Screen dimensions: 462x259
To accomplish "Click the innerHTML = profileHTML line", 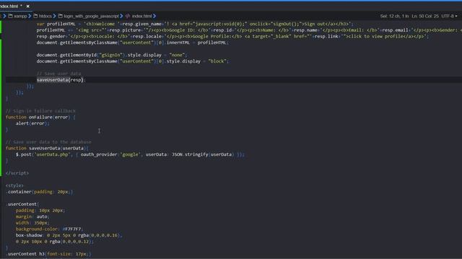I will (133, 42).
